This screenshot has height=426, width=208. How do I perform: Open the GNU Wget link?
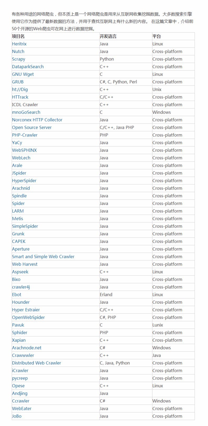[23, 74]
